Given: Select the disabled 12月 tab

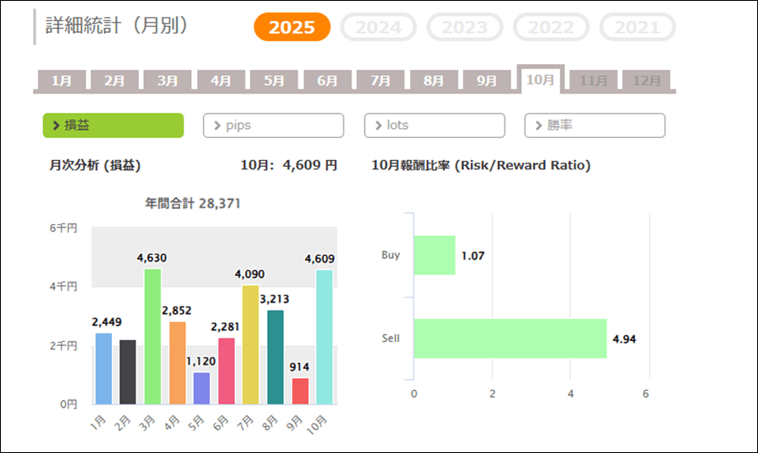Looking at the screenshot, I should [x=646, y=81].
